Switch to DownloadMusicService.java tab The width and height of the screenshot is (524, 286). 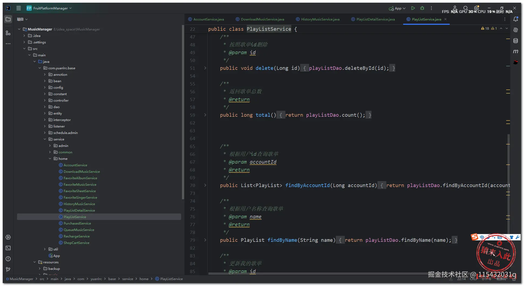[x=260, y=19]
